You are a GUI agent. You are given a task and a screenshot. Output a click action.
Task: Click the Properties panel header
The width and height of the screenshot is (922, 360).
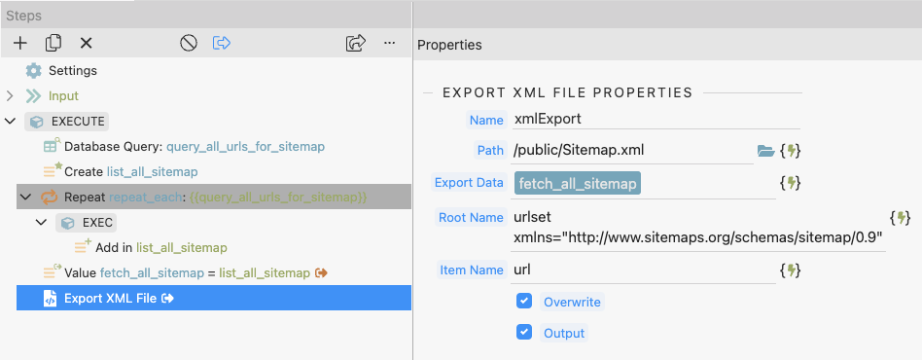coord(668,45)
